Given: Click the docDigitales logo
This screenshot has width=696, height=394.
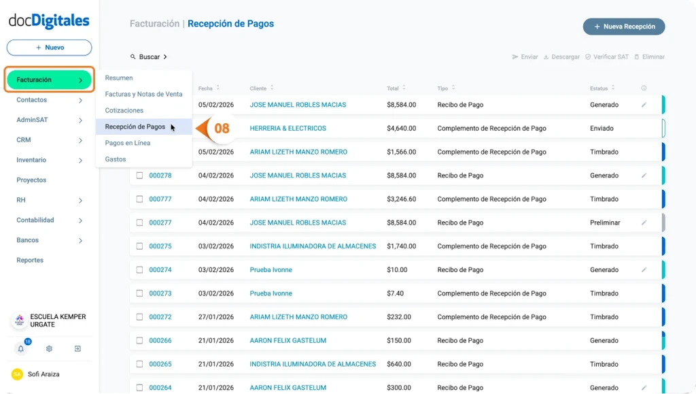Looking at the screenshot, I should click(48, 21).
